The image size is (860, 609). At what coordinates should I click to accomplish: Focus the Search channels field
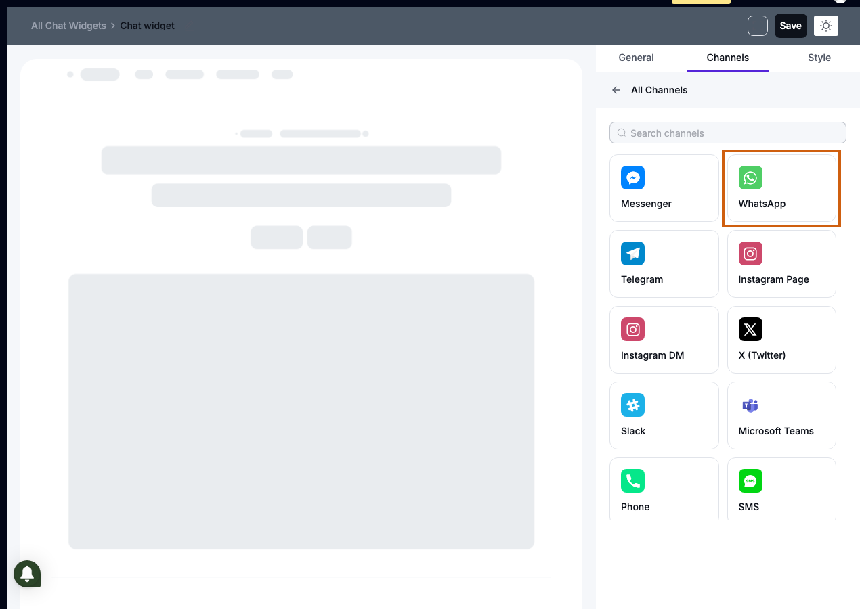[728, 133]
